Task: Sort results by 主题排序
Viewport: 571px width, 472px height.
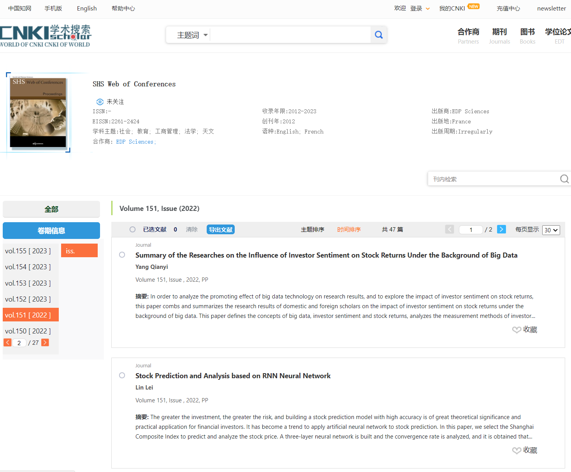Action: coord(313,230)
